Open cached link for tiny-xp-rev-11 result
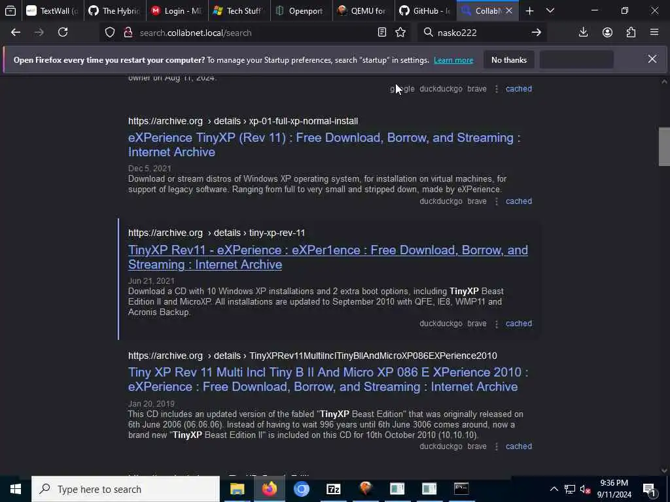Viewport: 670px width, 502px height. click(x=519, y=324)
